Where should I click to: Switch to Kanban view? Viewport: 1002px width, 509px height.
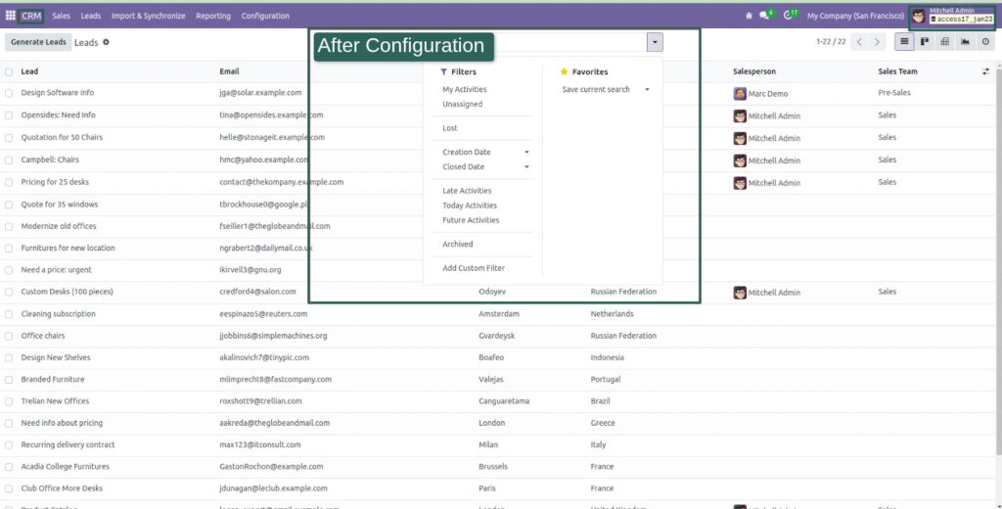pos(925,42)
